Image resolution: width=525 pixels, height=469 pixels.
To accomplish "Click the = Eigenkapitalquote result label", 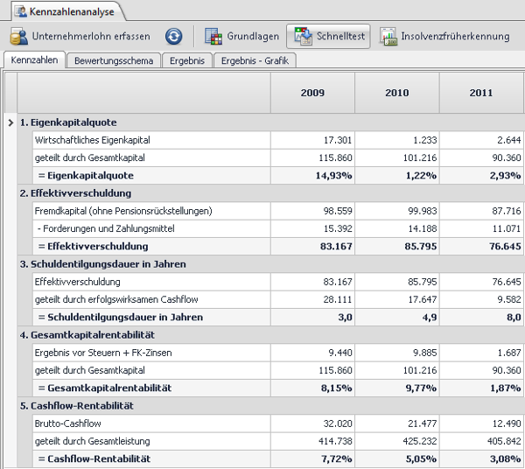I will [x=86, y=175].
